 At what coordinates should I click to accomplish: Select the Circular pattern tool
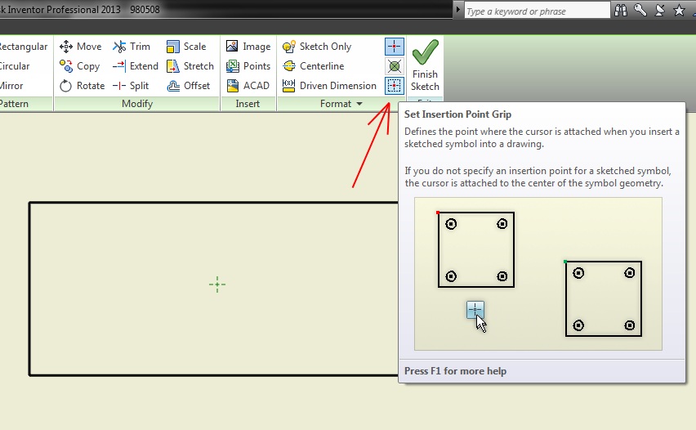tap(15, 65)
